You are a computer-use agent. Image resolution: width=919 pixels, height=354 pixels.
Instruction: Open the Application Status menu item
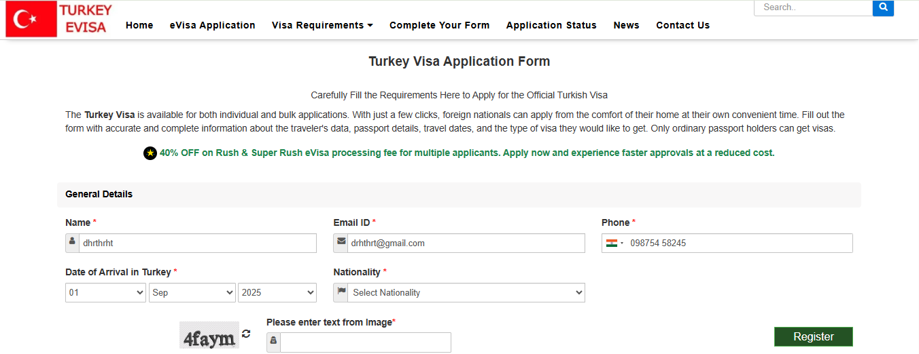551,25
